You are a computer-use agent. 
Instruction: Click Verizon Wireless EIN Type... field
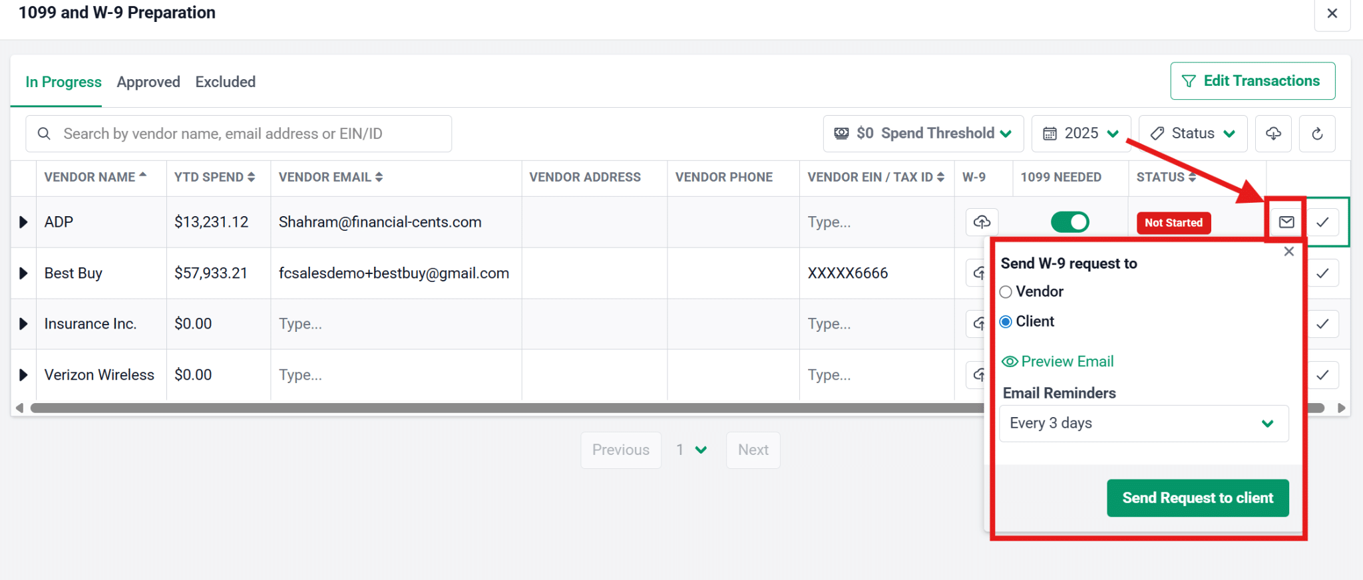coord(876,375)
